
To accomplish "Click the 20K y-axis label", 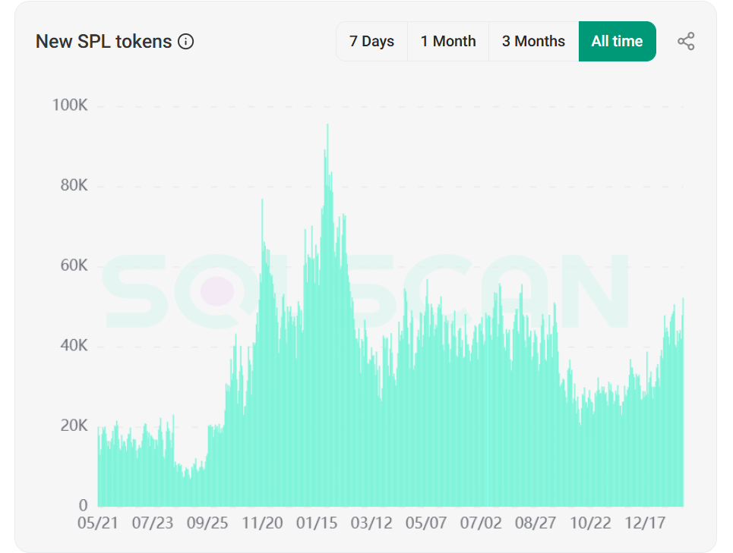I will [x=74, y=426].
